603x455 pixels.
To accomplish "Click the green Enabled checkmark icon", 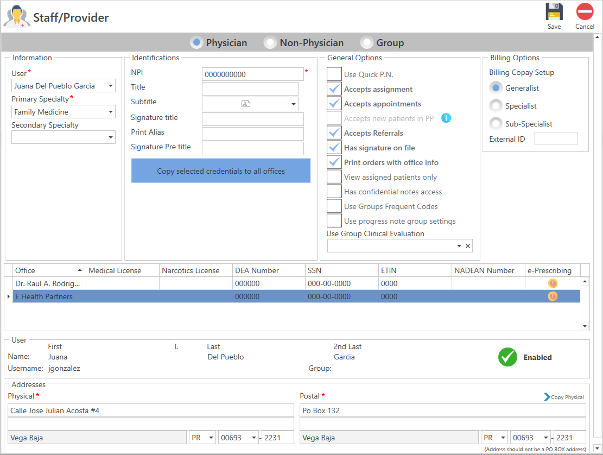I will coord(507,357).
